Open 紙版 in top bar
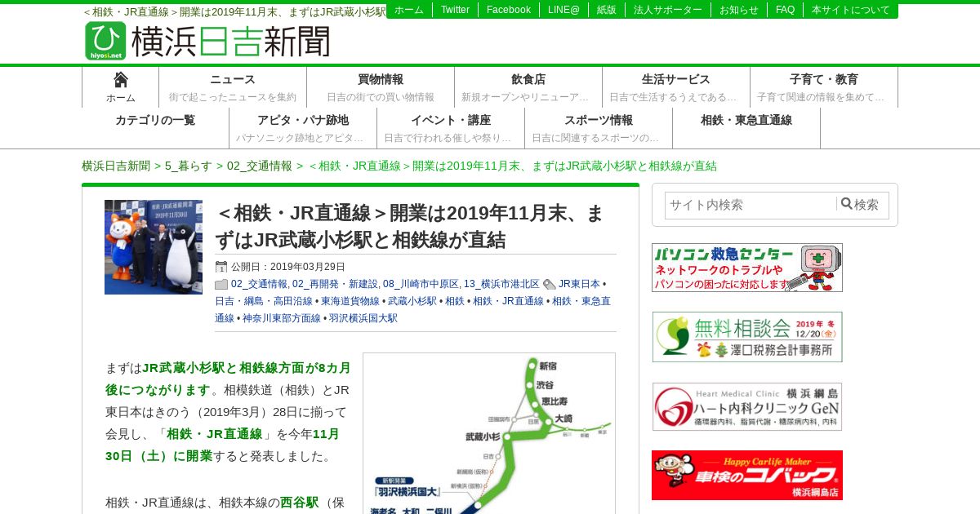The width and height of the screenshot is (980, 514). 607,10
